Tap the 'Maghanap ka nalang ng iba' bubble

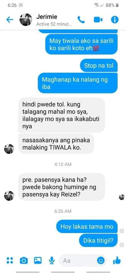[x=78, y=83]
